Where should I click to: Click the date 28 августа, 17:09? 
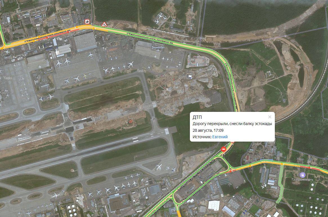click(x=208, y=130)
